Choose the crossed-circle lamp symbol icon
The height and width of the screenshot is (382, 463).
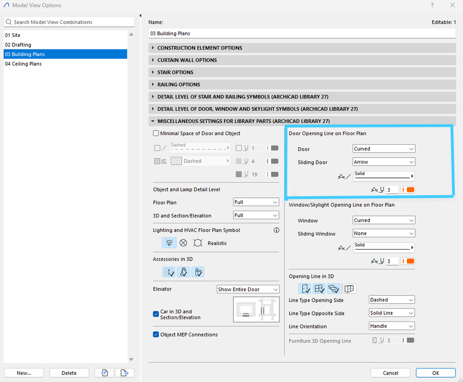click(184, 243)
